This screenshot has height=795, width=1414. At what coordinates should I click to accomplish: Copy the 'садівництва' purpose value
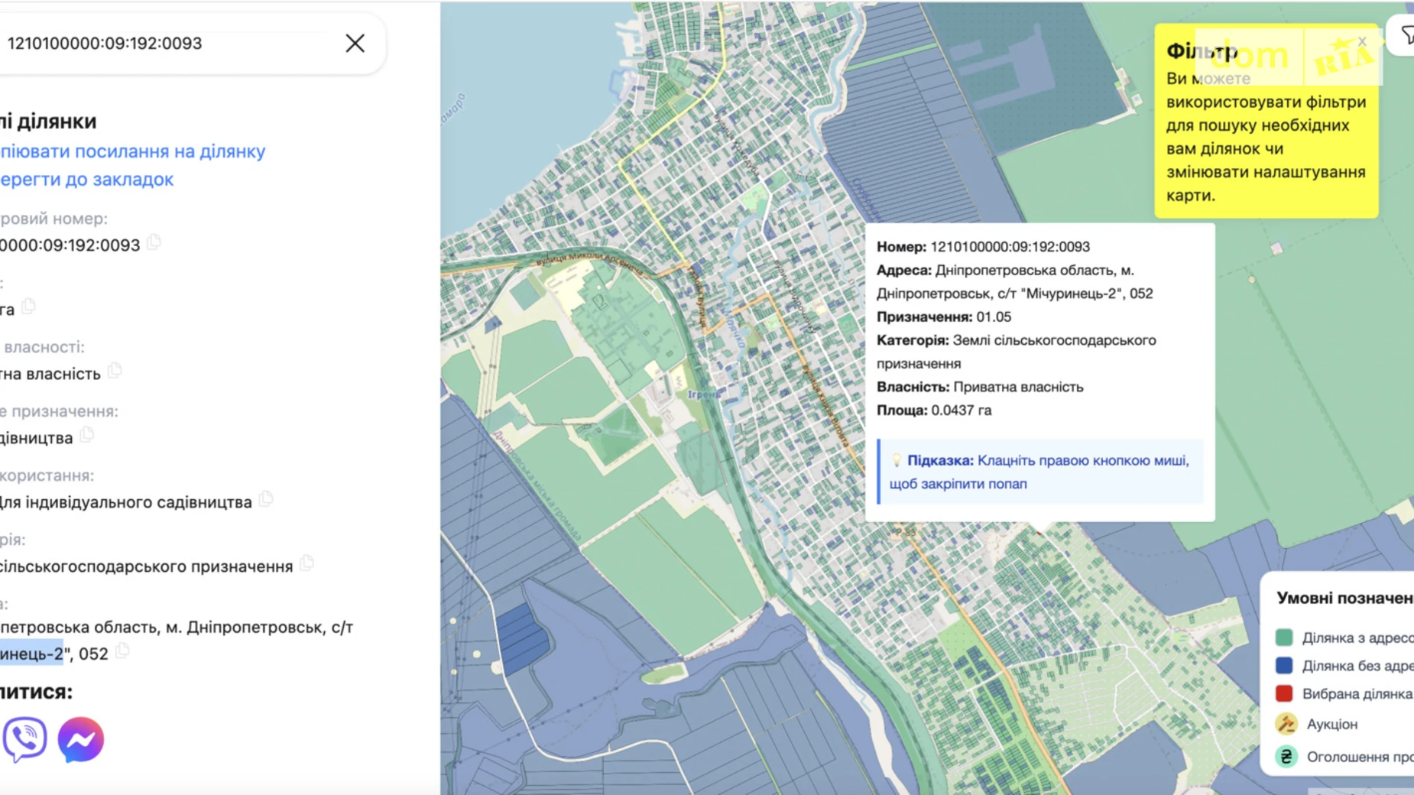[88, 436]
